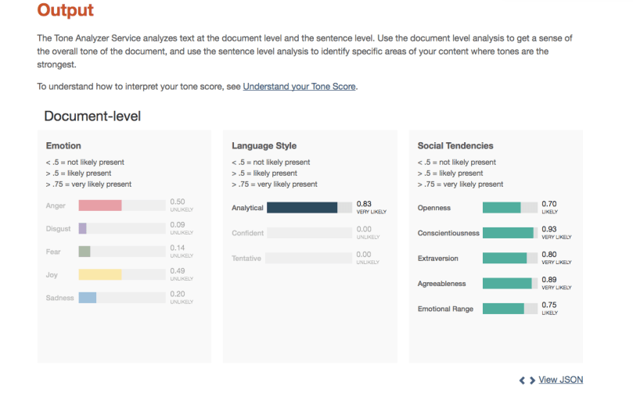This screenshot has width=633, height=397.
Task: Click the empty Tentative score bar
Action: (309, 258)
